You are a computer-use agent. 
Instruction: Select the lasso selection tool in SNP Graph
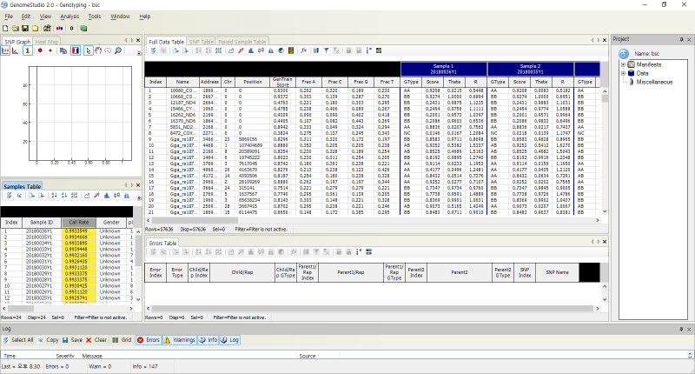pos(108,50)
